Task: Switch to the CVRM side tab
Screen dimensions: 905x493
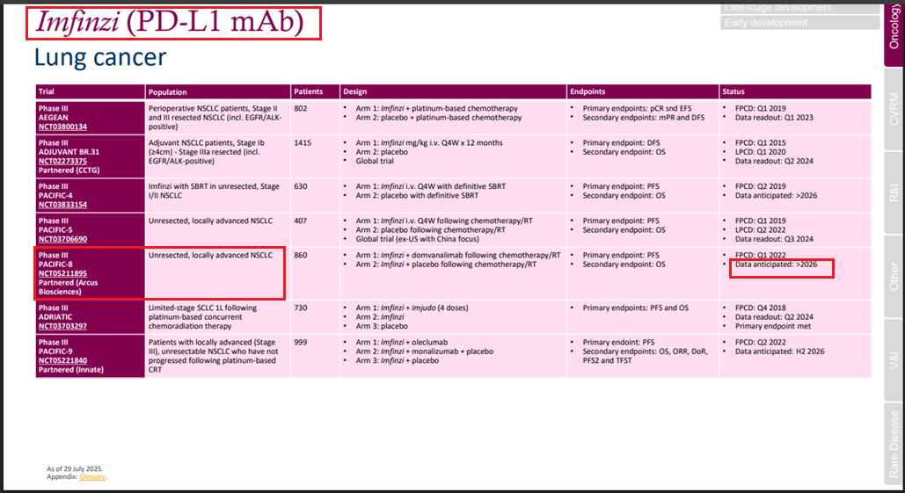Action: (894, 109)
